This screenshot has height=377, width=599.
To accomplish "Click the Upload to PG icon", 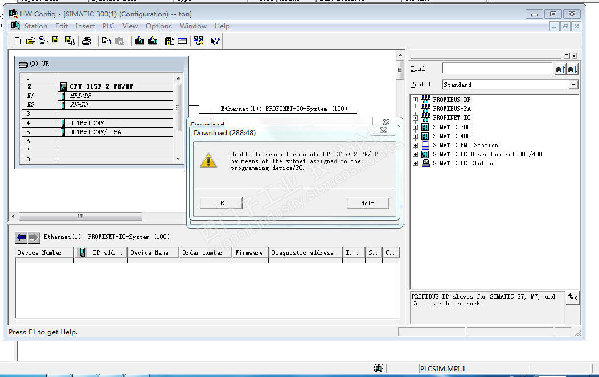I will pos(153,41).
